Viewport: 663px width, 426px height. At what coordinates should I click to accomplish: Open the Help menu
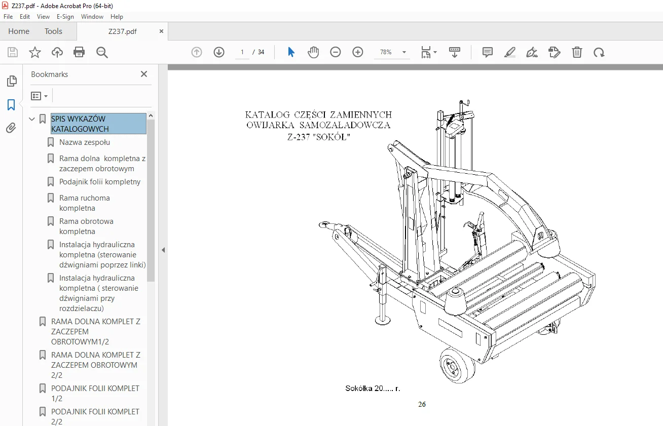click(117, 17)
